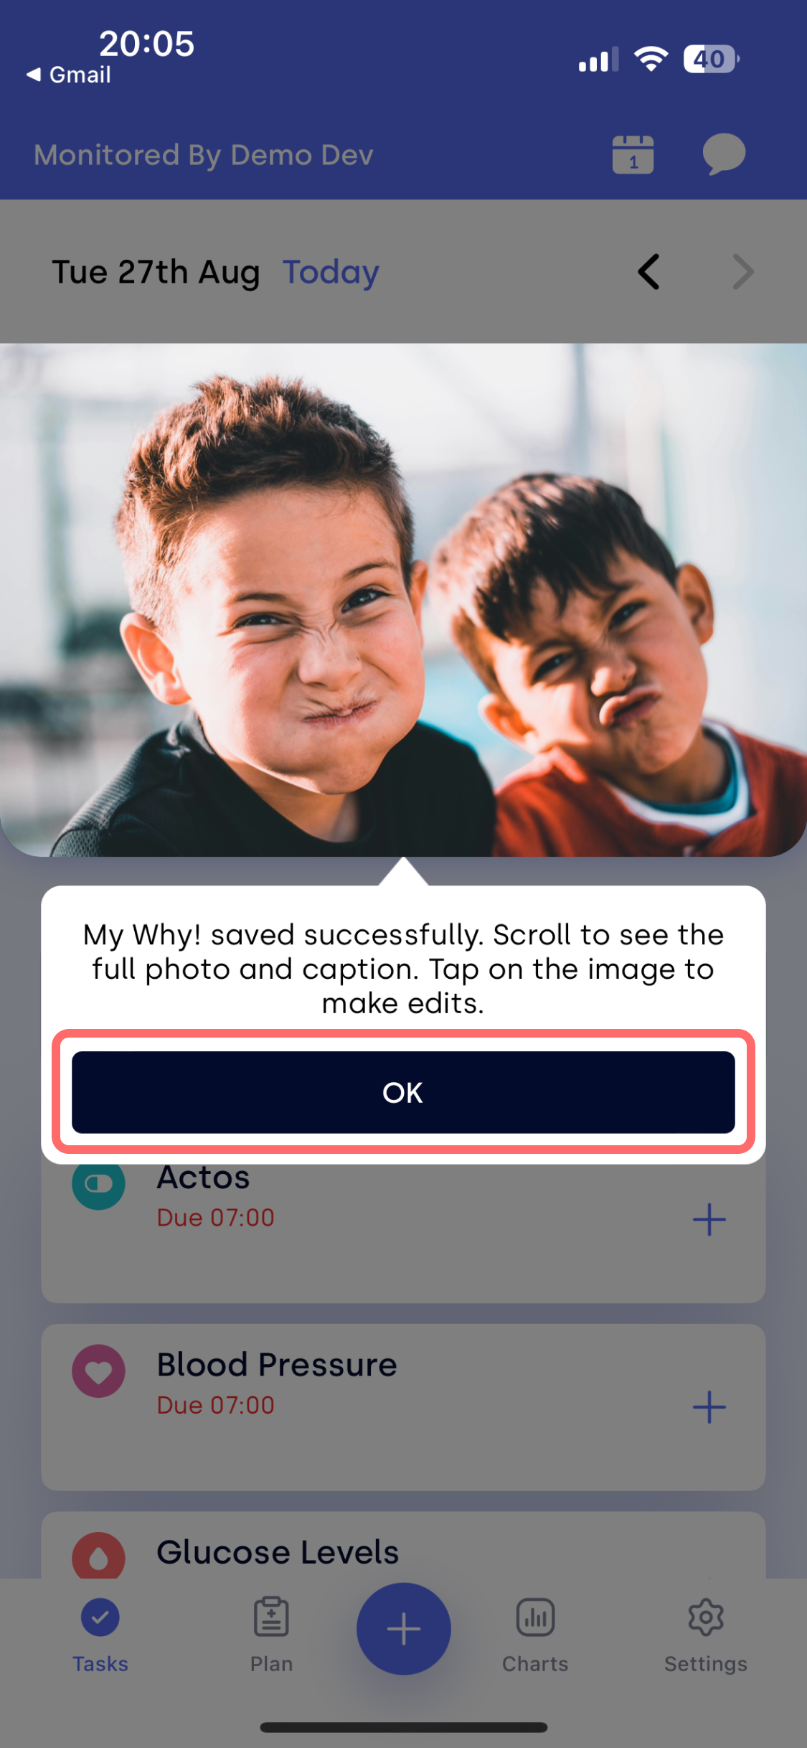
Task: Return to Gmail via back link
Action: pos(69,75)
